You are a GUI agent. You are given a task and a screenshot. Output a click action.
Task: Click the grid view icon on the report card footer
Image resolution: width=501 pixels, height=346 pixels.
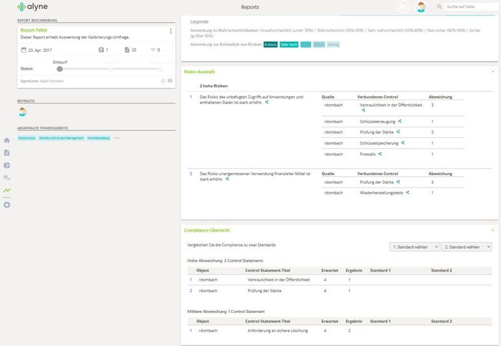pyautogui.click(x=170, y=81)
